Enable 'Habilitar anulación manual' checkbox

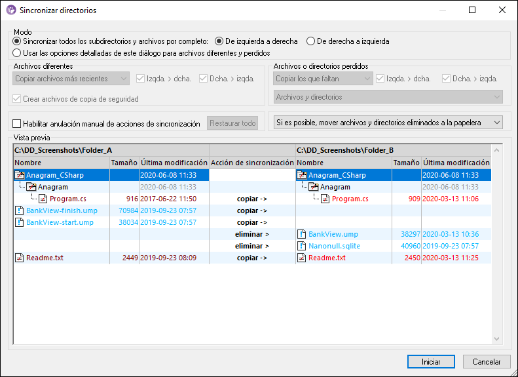(17, 123)
